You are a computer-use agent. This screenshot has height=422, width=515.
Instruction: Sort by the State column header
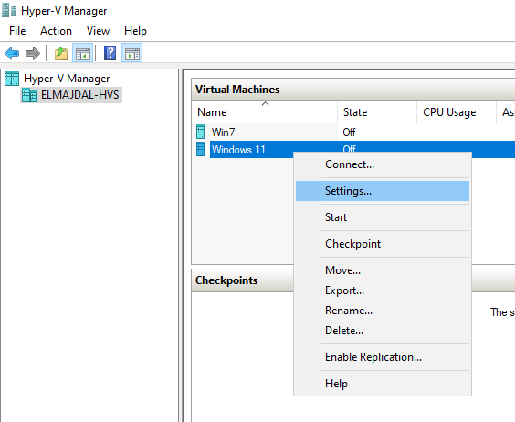coord(377,112)
